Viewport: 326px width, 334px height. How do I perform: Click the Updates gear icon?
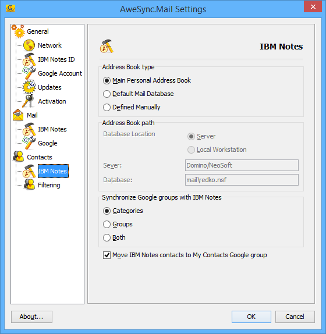point(29,87)
